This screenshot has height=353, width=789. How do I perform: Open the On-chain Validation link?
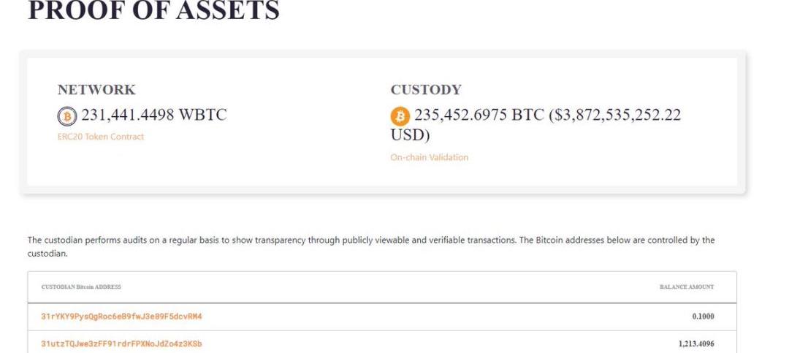click(x=429, y=157)
